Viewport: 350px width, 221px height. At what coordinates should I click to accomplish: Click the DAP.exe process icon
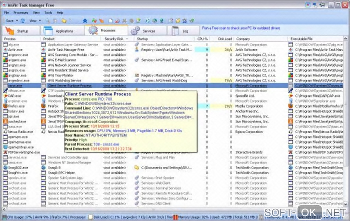(5, 96)
